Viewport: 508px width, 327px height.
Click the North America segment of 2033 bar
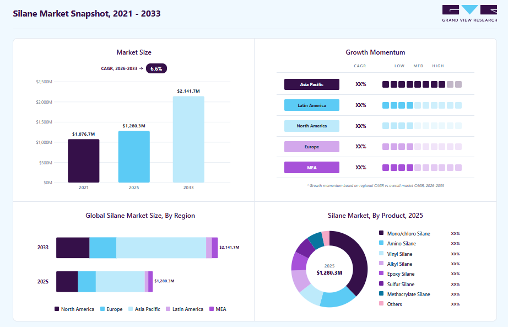pyautogui.click(x=73, y=248)
